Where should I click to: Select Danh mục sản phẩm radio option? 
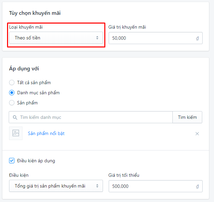click(x=12, y=93)
